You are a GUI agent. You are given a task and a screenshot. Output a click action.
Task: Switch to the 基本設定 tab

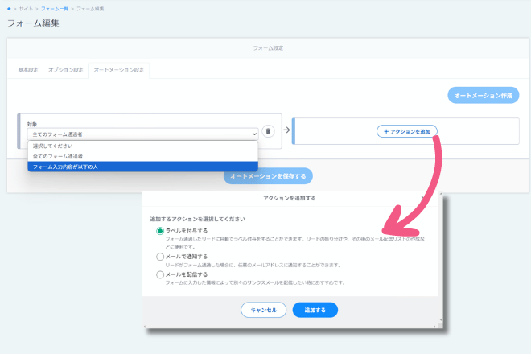coord(28,70)
